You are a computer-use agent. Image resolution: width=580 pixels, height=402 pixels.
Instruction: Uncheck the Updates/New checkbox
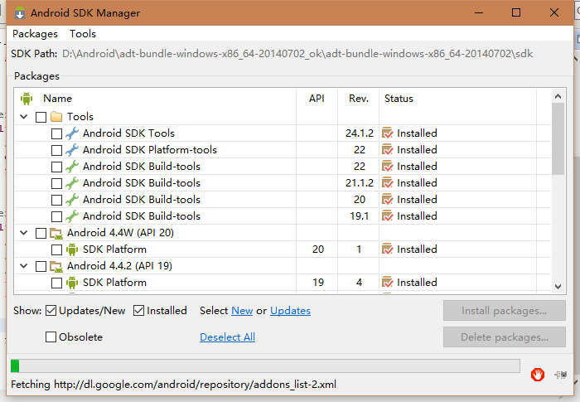click(x=51, y=311)
